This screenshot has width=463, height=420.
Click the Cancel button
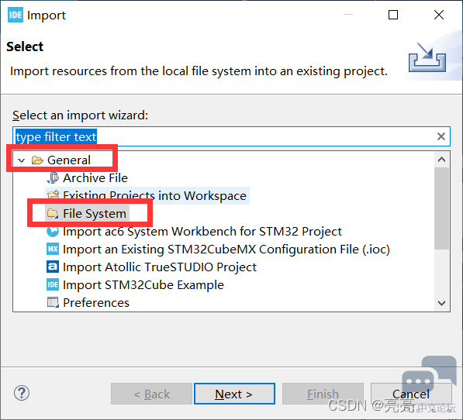[411, 394]
